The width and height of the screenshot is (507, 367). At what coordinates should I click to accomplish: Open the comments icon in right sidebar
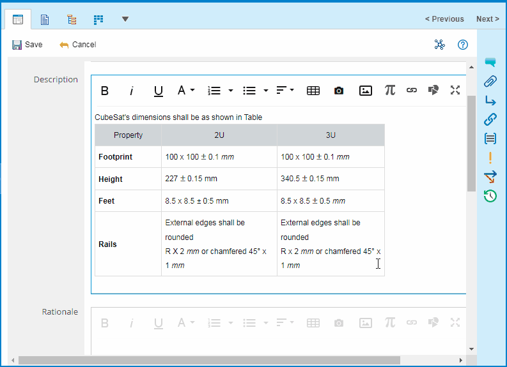[490, 63]
